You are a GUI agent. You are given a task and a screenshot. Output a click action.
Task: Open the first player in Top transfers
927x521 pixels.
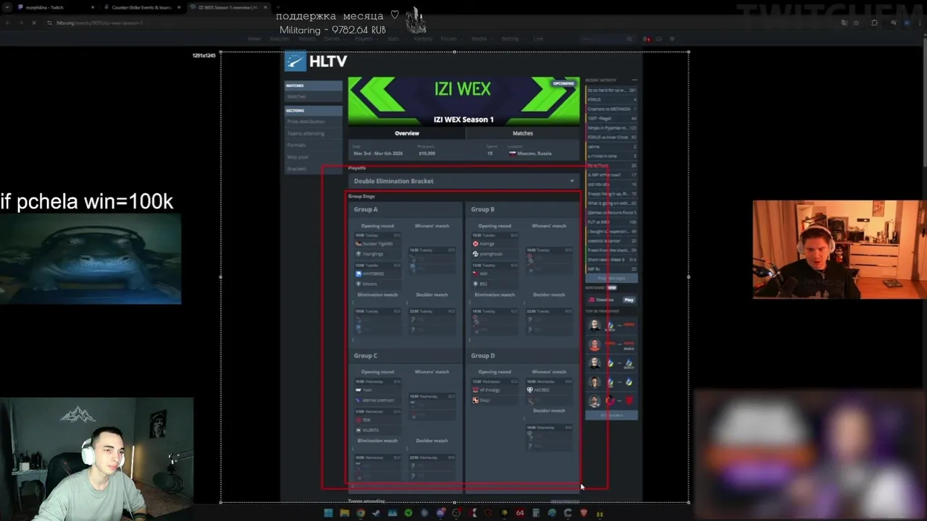tap(595, 326)
